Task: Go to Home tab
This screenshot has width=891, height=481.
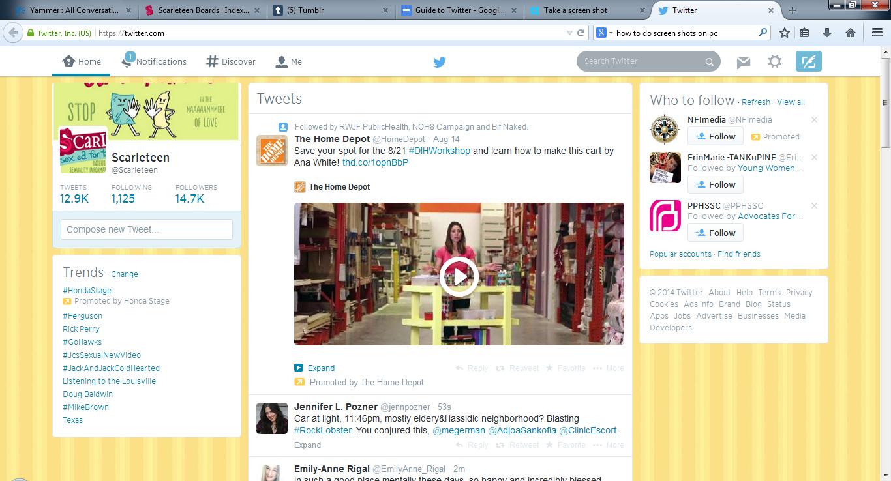Action: pyautogui.click(x=82, y=62)
